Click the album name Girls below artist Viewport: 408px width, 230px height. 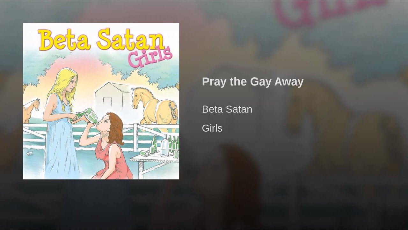pyautogui.click(x=212, y=128)
